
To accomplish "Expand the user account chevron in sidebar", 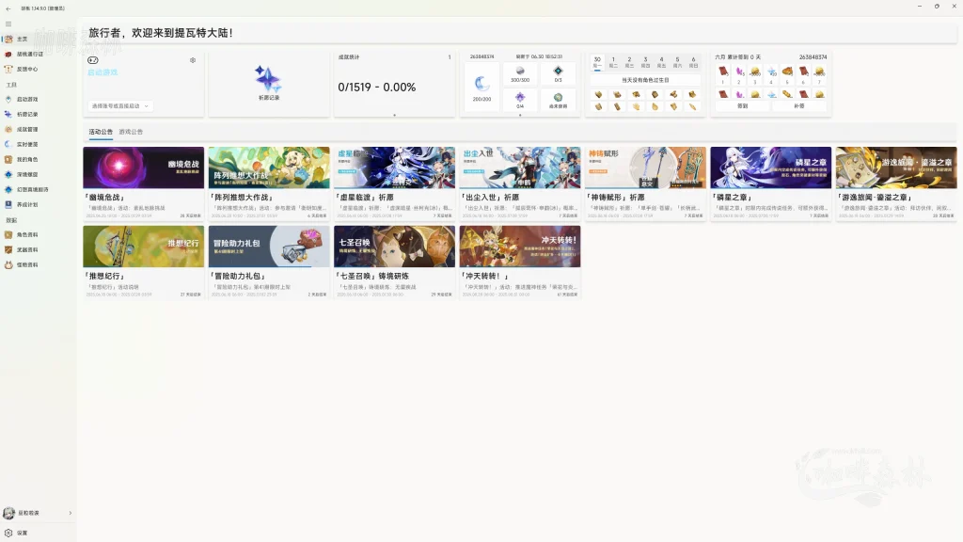I will point(71,513).
